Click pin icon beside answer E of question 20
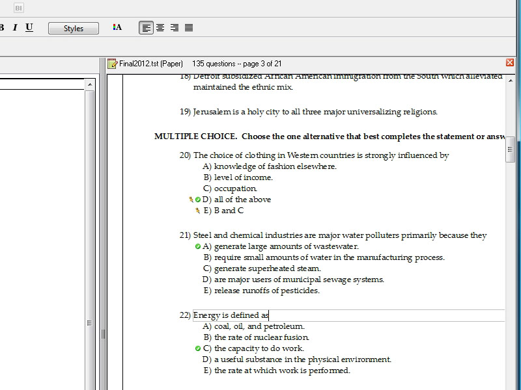Viewport: 521px width, 390px height. click(x=197, y=211)
